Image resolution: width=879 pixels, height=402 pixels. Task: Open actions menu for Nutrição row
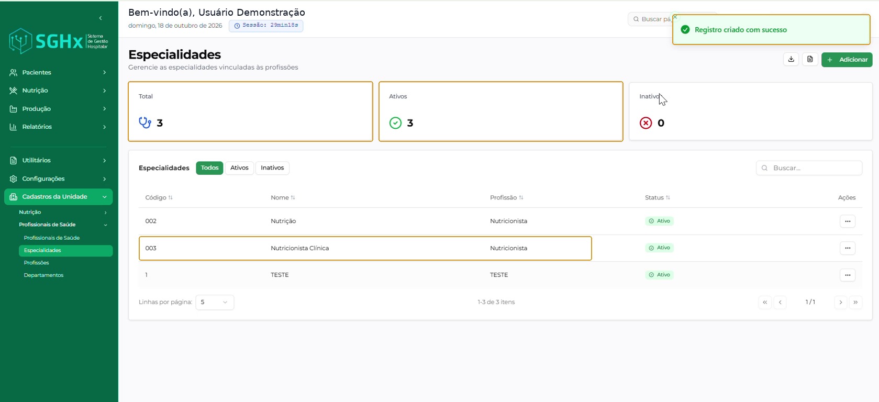[x=847, y=221]
